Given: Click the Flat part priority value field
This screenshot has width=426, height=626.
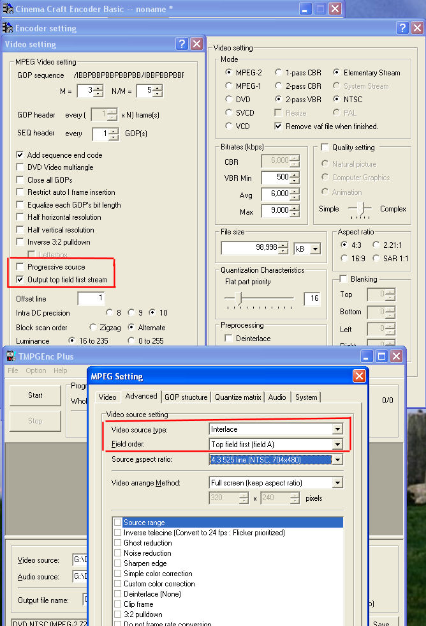Looking at the screenshot, I should tap(312, 298).
